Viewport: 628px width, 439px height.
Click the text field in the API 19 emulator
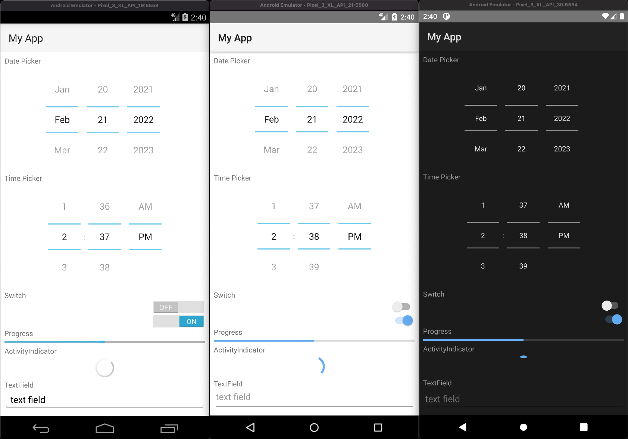click(x=104, y=400)
